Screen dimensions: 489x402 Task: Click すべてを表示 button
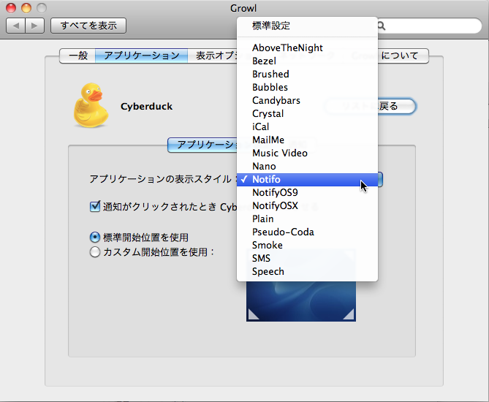pyautogui.click(x=88, y=26)
